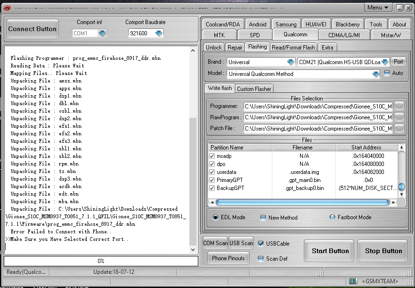Open the Samsung tab

(286, 25)
